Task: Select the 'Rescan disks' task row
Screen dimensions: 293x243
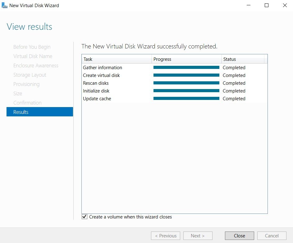Action: 175,83
